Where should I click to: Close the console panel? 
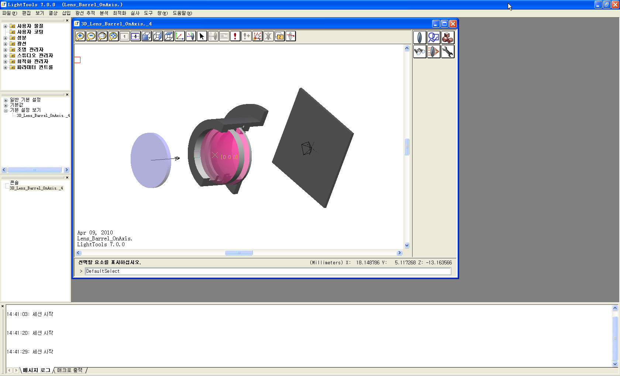pos(67,178)
